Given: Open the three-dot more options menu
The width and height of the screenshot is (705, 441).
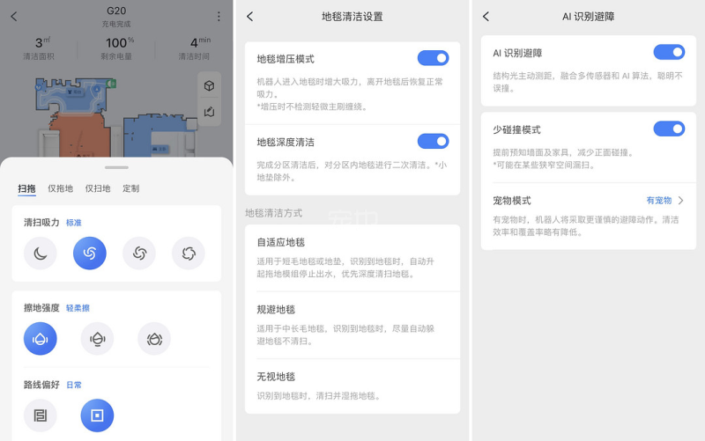Looking at the screenshot, I should (x=219, y=17).
